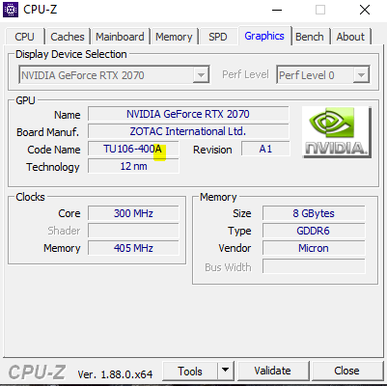Viewport: 387px width, 386px height.
Task: Click the GPU name field NVIDIA GeForce RTX 2070
Action: (x=188, y=114)
